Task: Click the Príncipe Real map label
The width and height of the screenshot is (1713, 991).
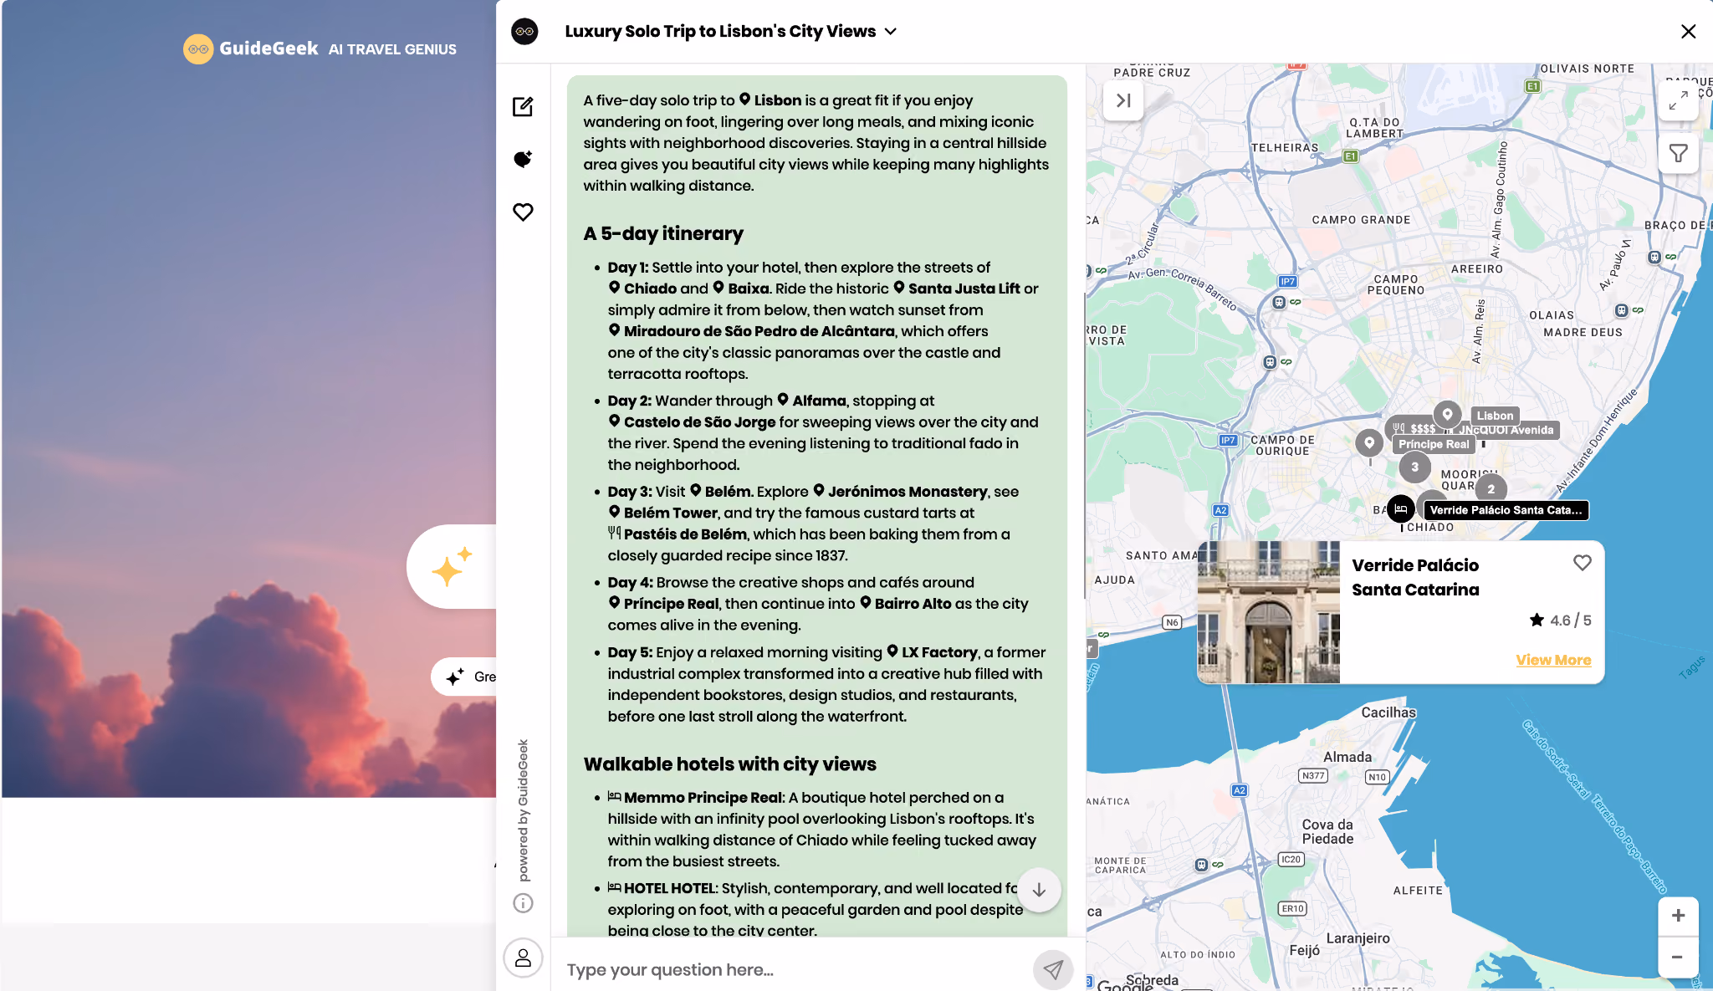Action: [x=1434, y=444]
